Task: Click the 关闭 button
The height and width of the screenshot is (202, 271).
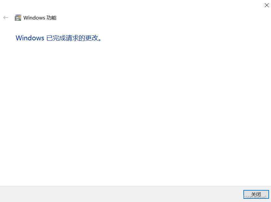Action: pyautogui.click(x=256, y=194)
